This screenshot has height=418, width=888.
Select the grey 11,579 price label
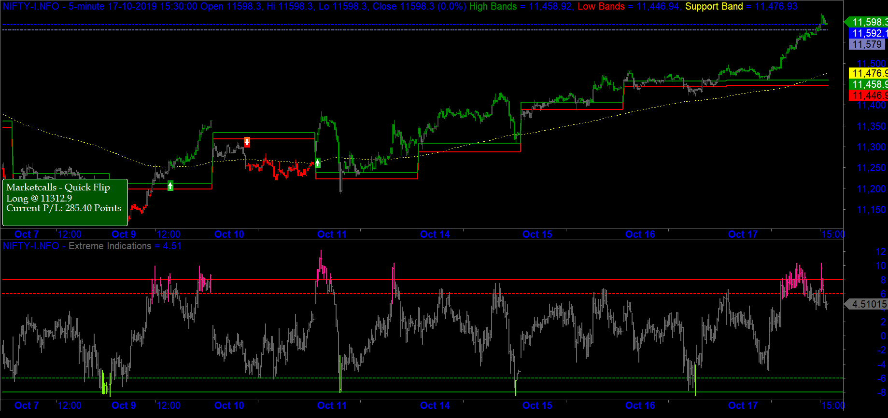click(867, 44)
